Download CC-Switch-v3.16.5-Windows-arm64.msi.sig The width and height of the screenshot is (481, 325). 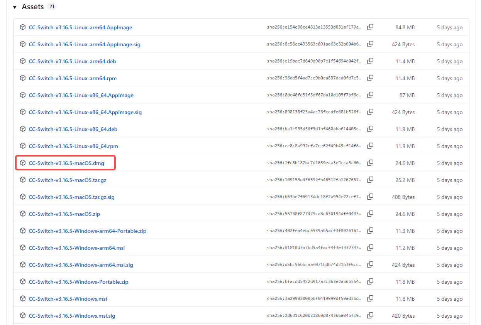click(81, 265)
